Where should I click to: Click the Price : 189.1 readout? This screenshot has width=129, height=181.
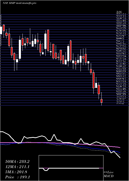coord(18,177)
